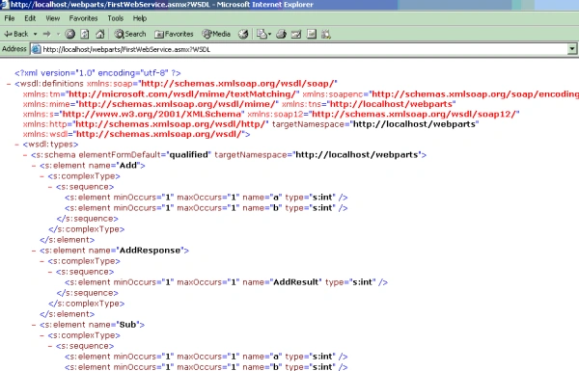Open the Edit menu
The image size is (579, 371).
[x=30, y=18]
